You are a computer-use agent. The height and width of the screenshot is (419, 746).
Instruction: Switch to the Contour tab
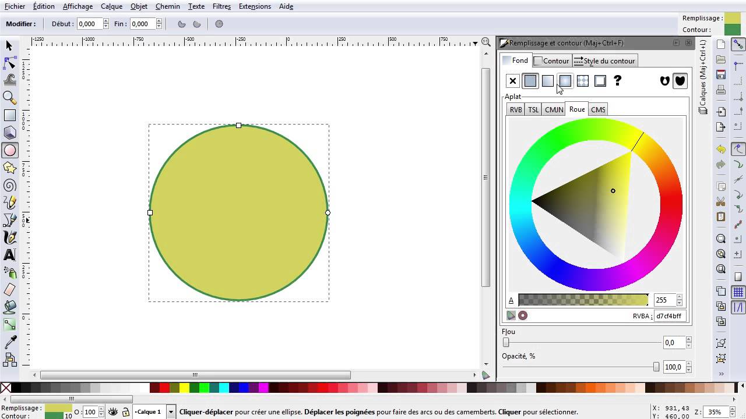tap(551, 61)
